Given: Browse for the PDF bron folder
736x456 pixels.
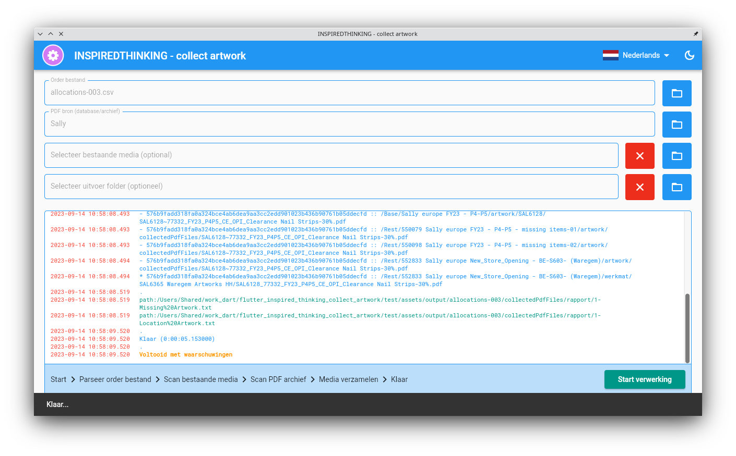Looking at the screenshot, I should 676,125.
